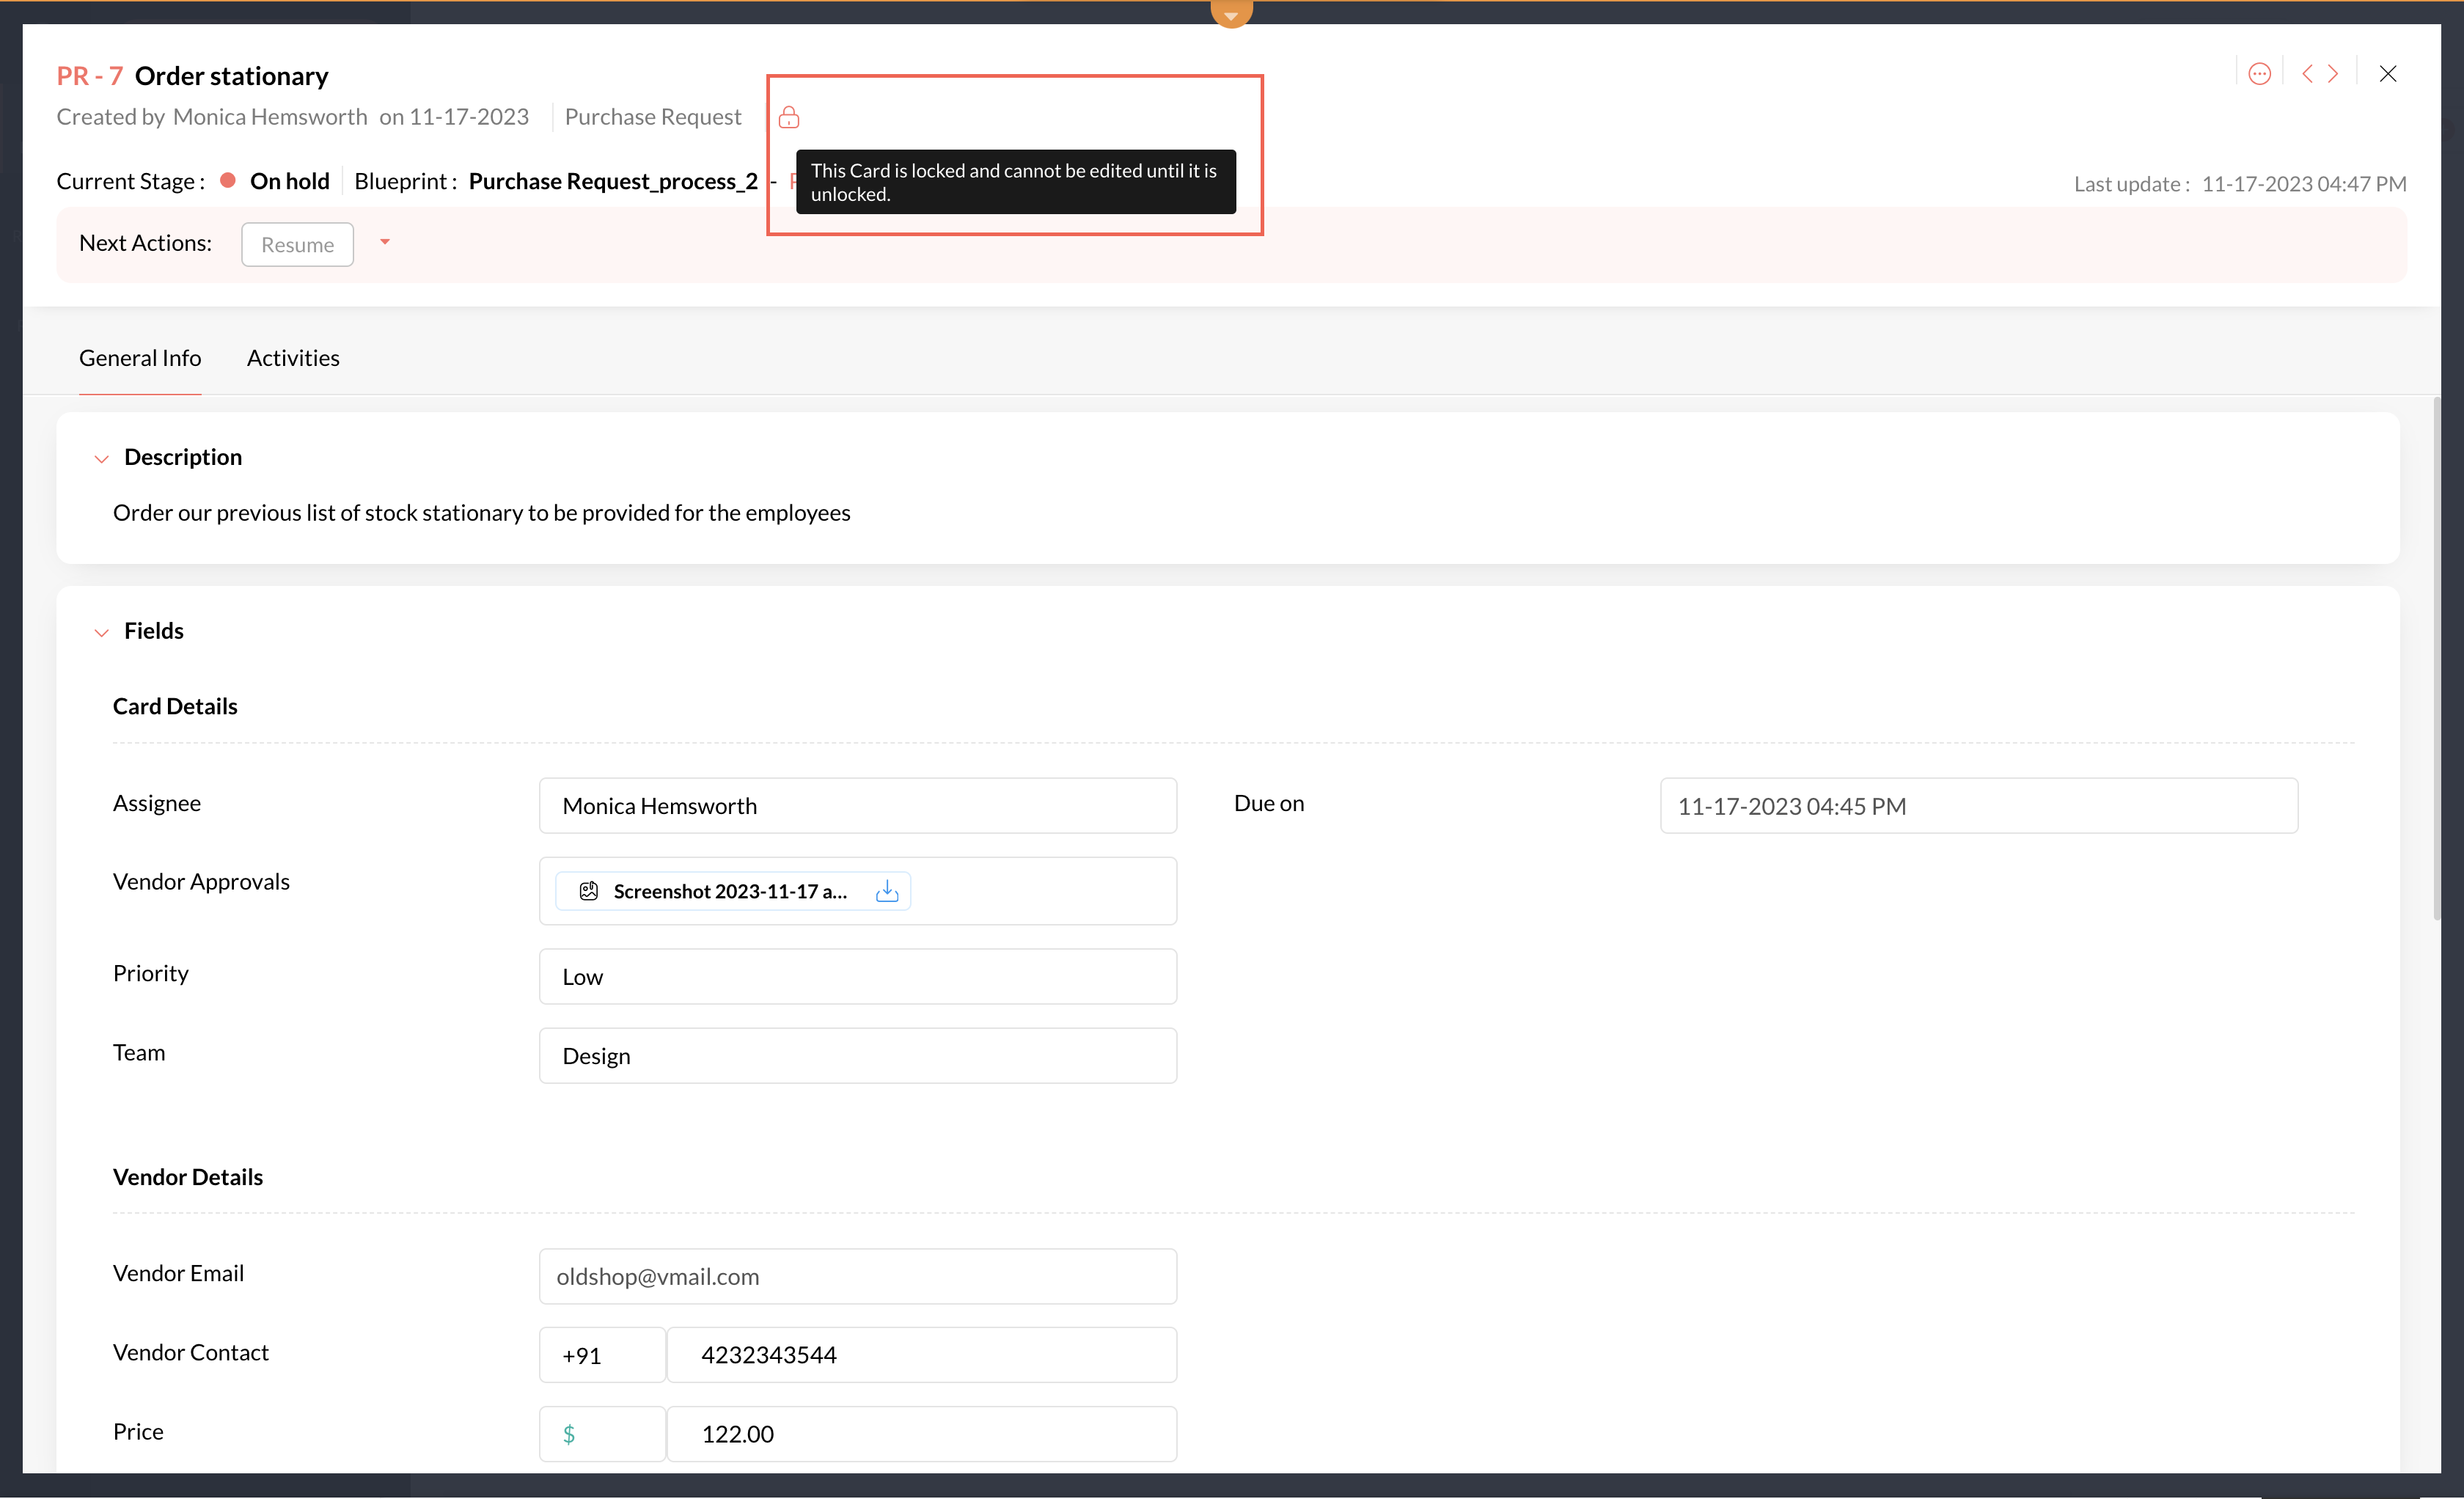
Task: Collapse the Description section
Action: point(101,459)
